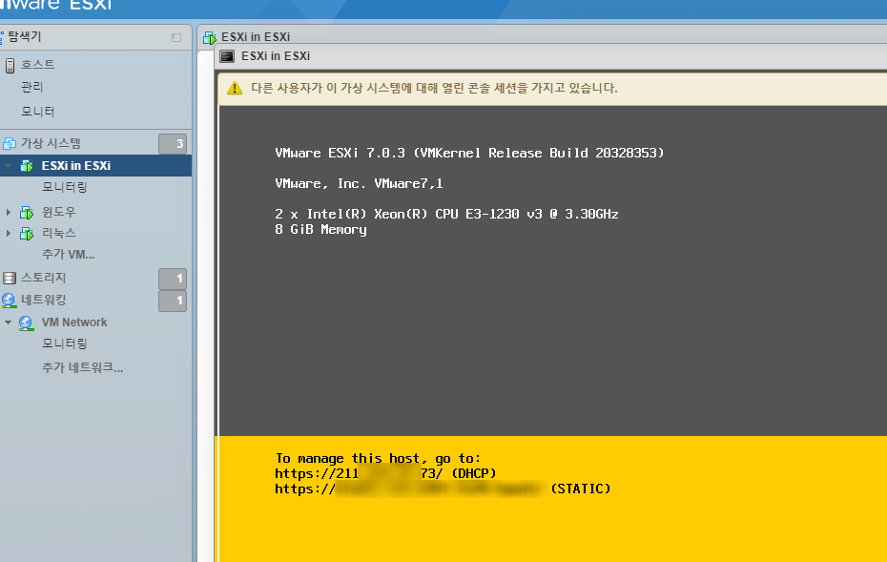Click the networking count badge
887x562 pixels.
(x=173, y=301)
